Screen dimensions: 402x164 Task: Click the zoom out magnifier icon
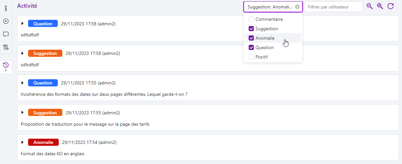pos(369,6)
